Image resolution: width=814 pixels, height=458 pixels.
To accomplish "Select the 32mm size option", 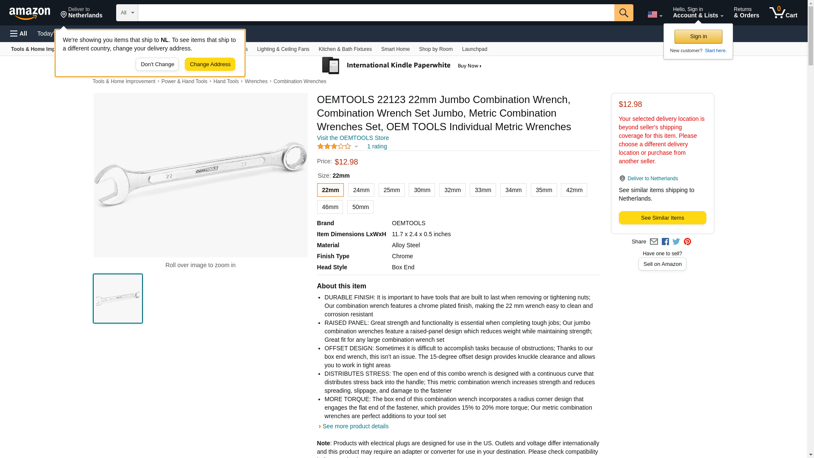I will tap(452, 190).
